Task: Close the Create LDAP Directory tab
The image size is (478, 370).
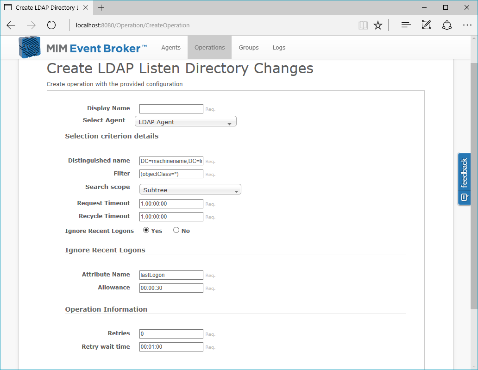Action: tap(86, 7)
